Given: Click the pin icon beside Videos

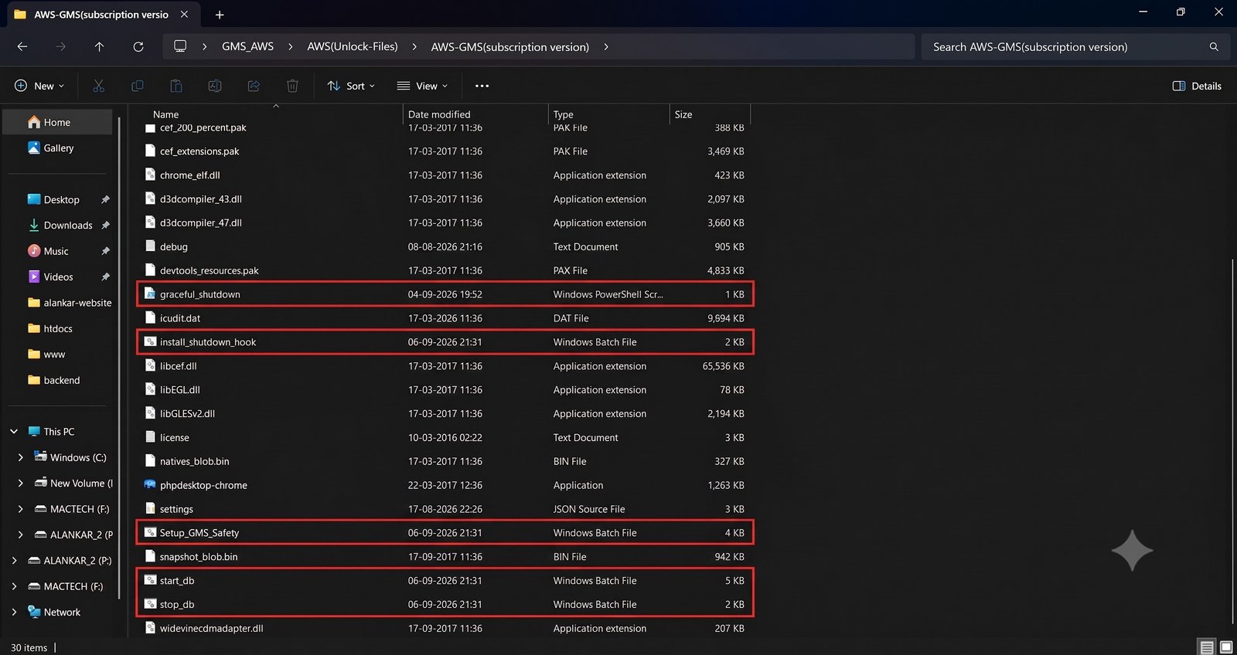Looking at the screenshot, I should pos(105,277).
